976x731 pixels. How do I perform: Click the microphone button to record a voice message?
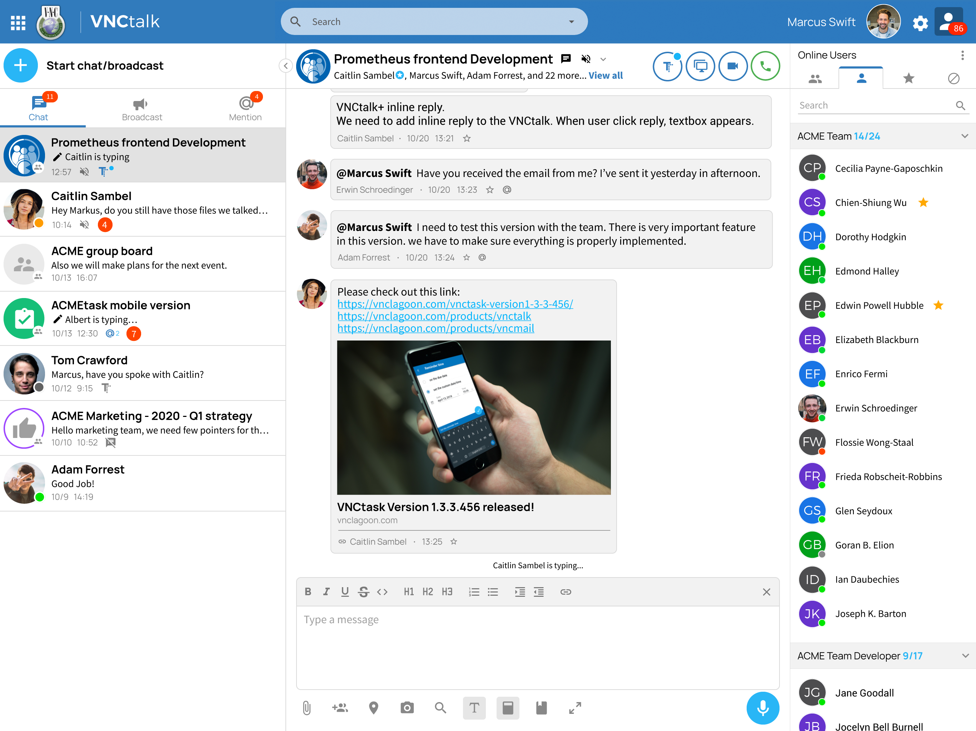pyautogui.click(x=762, y=707)
